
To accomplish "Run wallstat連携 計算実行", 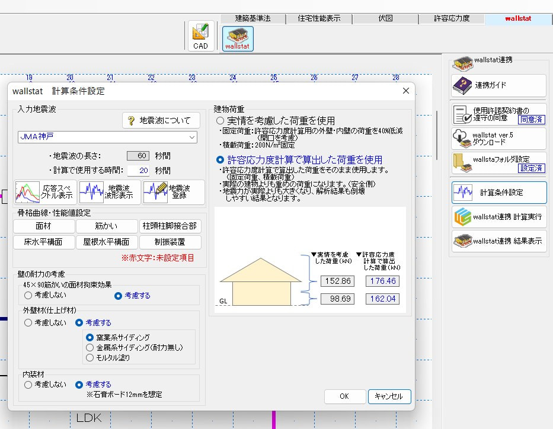I will point(498,217).
